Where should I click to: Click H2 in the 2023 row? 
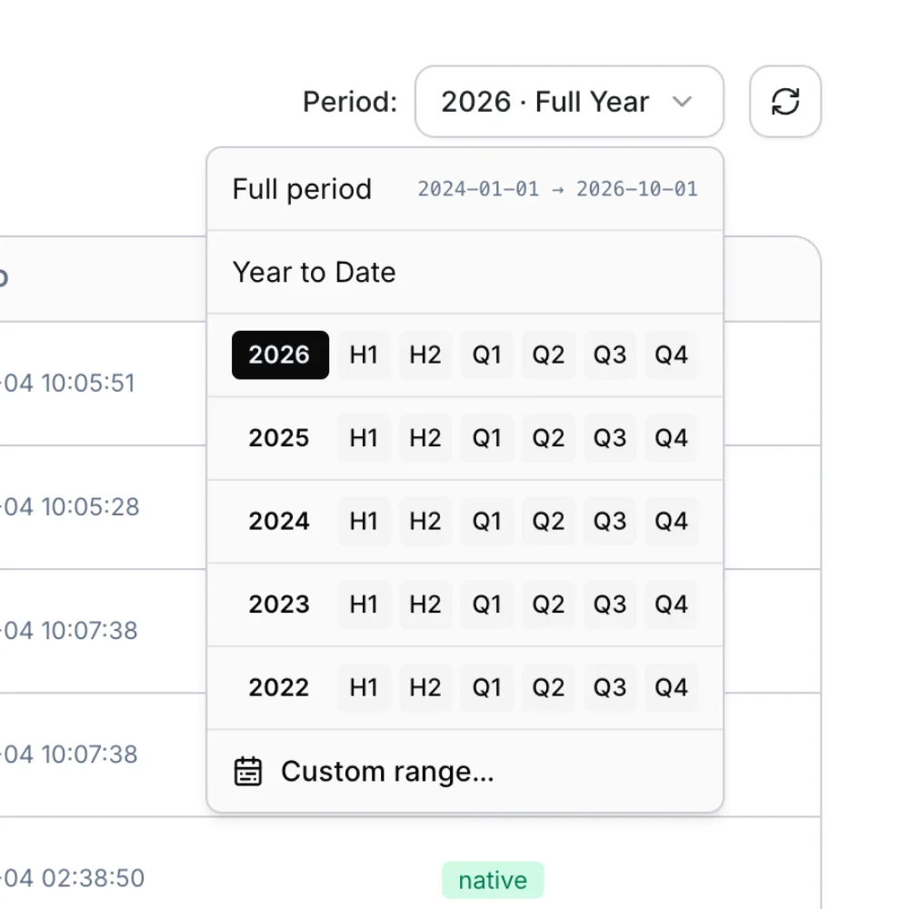(425, 604)
